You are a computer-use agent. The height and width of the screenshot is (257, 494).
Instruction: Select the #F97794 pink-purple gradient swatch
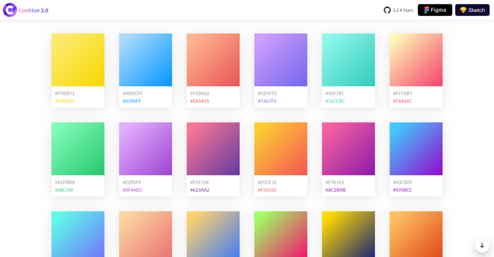[x=213, y=149]
